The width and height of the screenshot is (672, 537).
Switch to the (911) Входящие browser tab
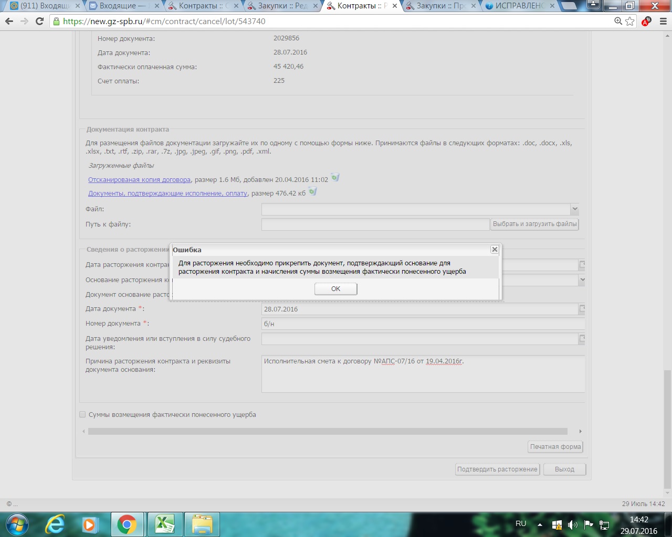pos(45,6)
